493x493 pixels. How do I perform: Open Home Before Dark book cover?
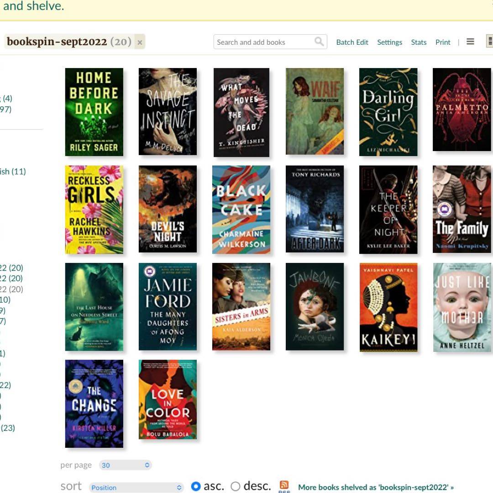(x=94, y=112)
